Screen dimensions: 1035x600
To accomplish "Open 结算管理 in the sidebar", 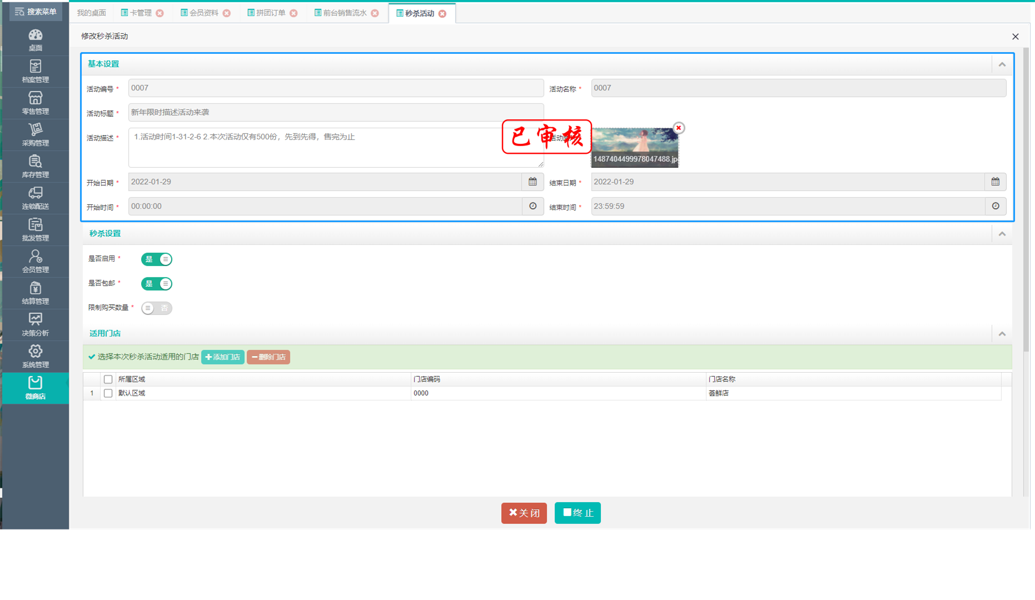I will [x=35, y=293].
